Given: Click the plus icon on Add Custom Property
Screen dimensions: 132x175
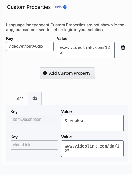Looking at the screenshot, I should tap(45, 73).
